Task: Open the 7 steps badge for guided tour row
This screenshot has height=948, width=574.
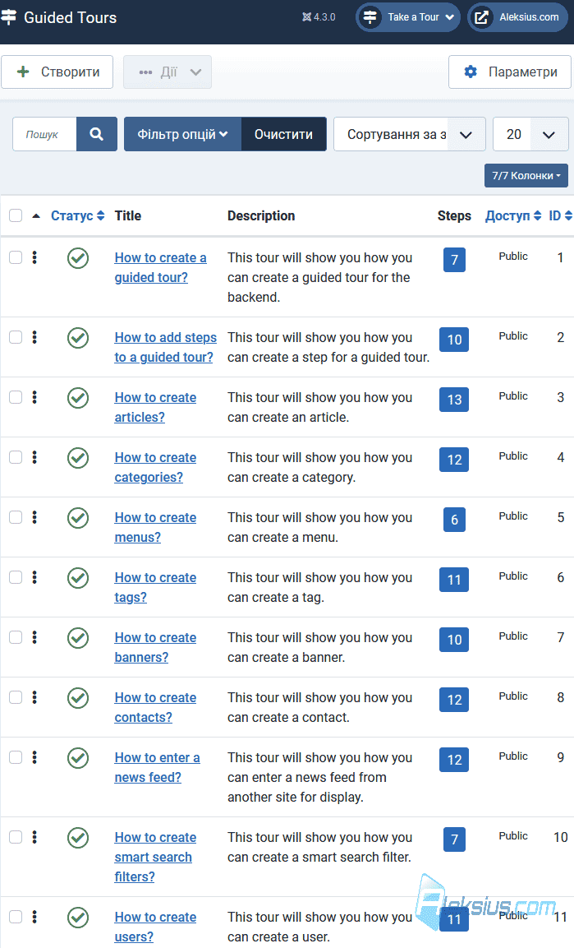Action: click(454, 260)
